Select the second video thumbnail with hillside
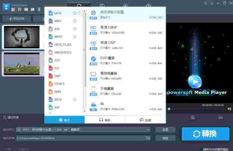233x151 pixels. (x=22, y=64)
